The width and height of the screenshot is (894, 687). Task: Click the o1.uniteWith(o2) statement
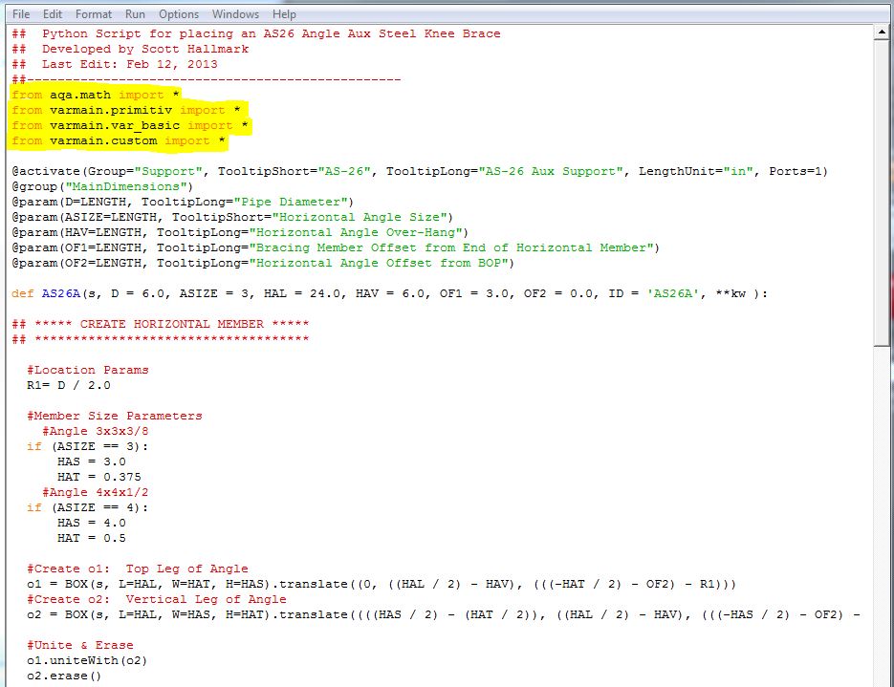pos(86,660)
